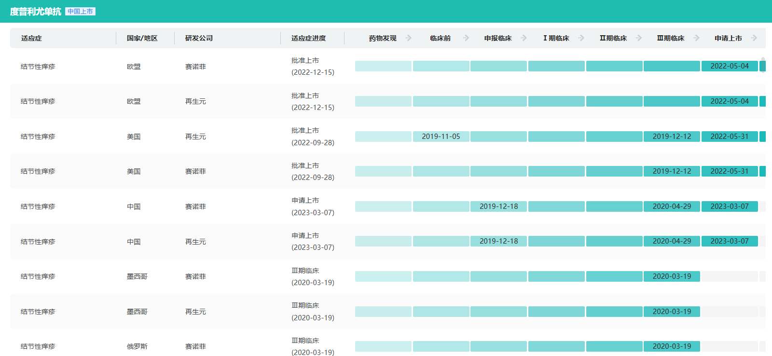Image resolution: width=772 pixels, height=356 pixels.
Task: Click 2020-04-29 cell in 中国 赛诺菲 row
Action: [x=672, y=206]
